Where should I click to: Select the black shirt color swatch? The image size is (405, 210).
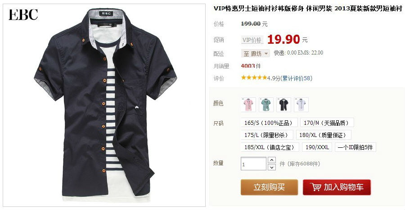point(283,105)
